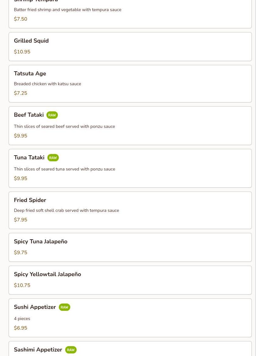Click the Batter fried shrimp description text

coord(68,10)
